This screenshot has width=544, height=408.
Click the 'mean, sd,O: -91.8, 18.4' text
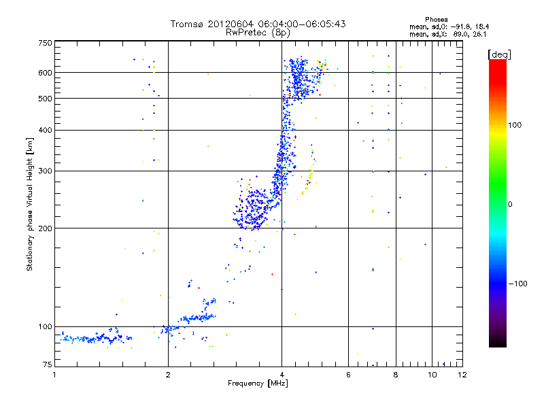click(449, 27)
